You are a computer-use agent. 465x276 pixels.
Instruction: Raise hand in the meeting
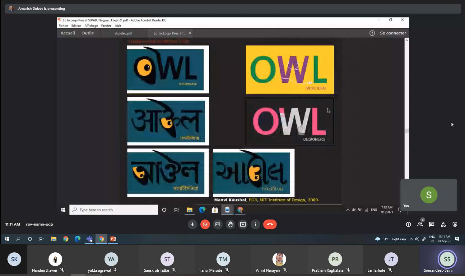(230, 224)
